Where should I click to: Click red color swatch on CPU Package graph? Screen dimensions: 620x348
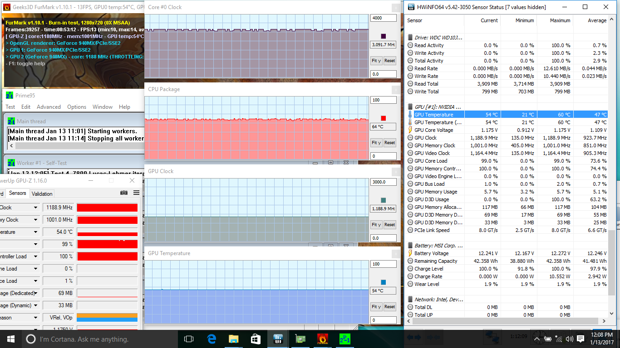pyautogui.click(x=384, y=118)
